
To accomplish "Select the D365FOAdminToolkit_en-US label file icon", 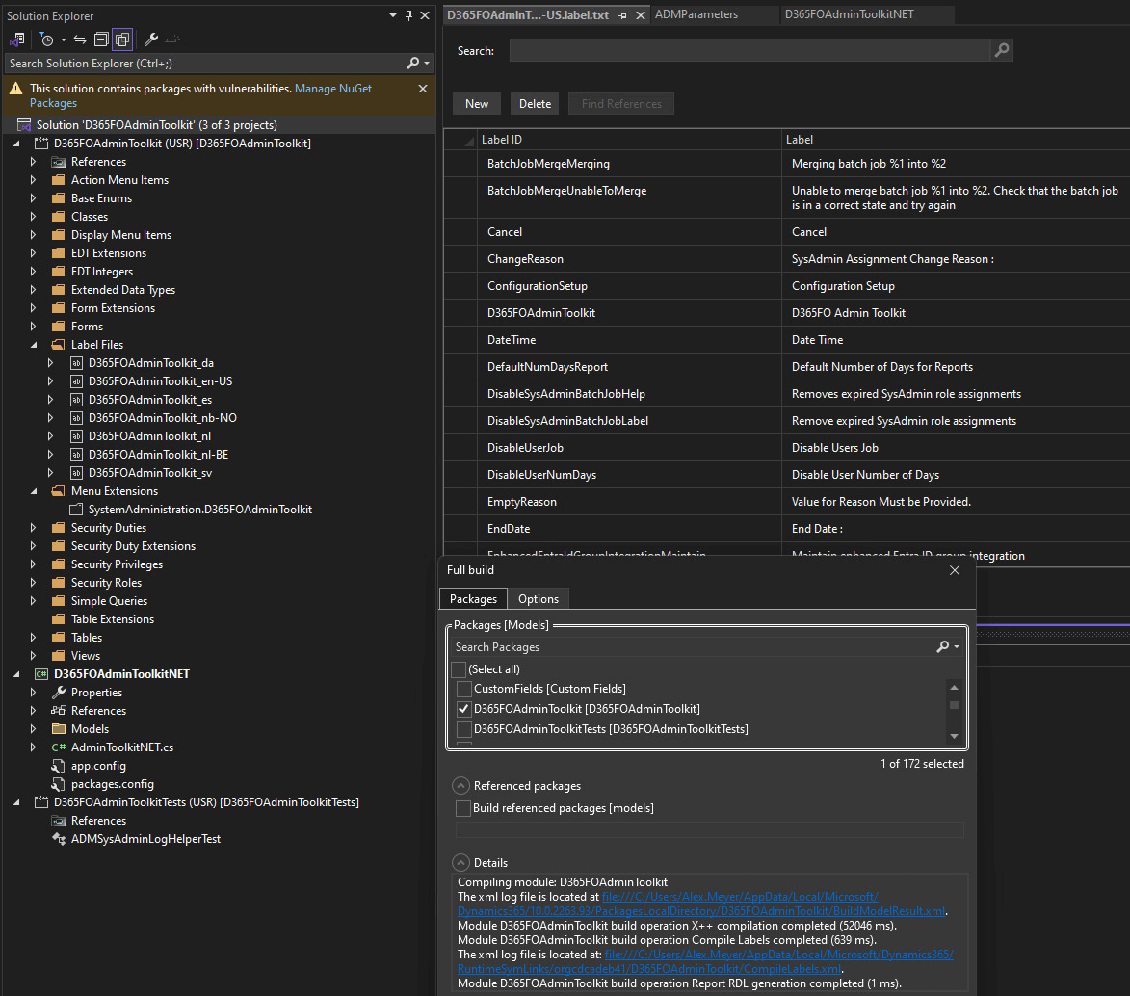I will pos(76,381).
